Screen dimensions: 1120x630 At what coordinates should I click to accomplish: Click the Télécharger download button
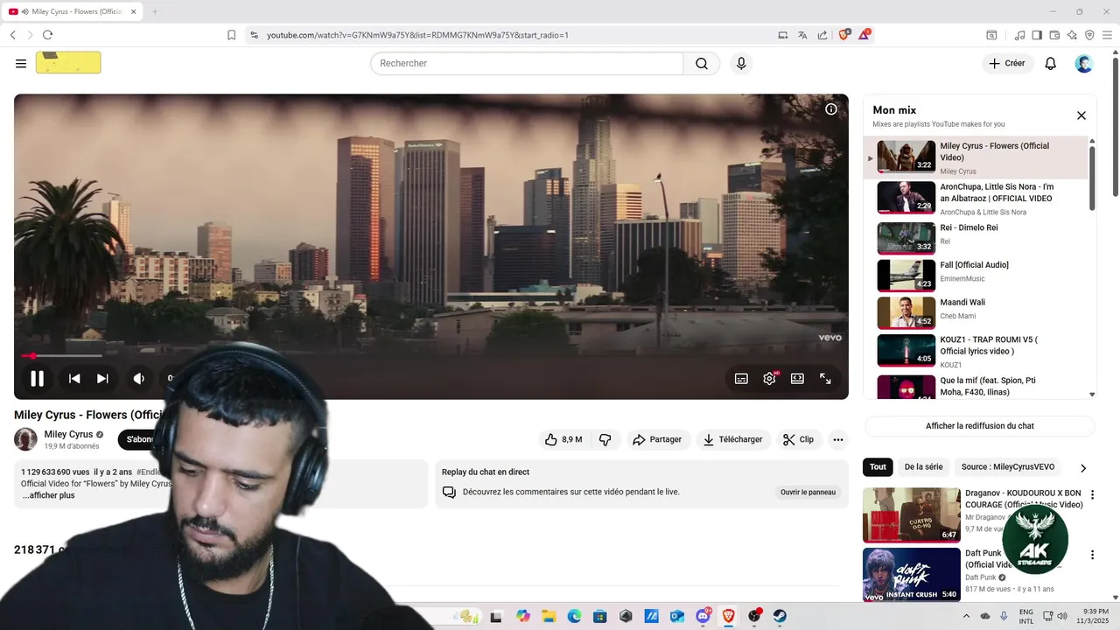pos(733,439)
